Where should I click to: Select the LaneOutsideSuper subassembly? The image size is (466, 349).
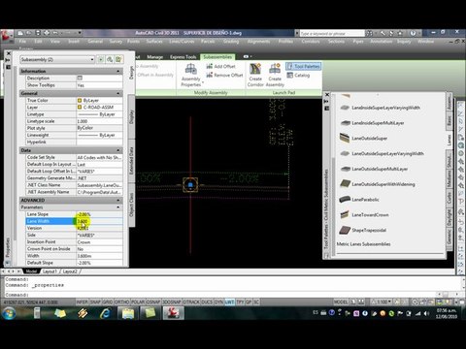(x=364, y=138)
